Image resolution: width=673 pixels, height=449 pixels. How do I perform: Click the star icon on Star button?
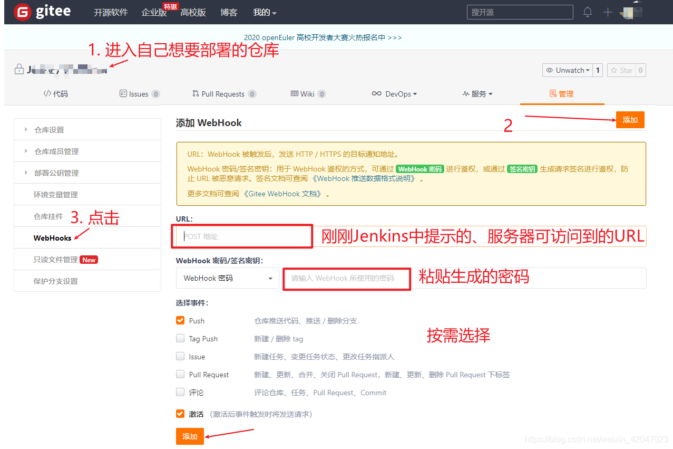[x=615, y=70]
